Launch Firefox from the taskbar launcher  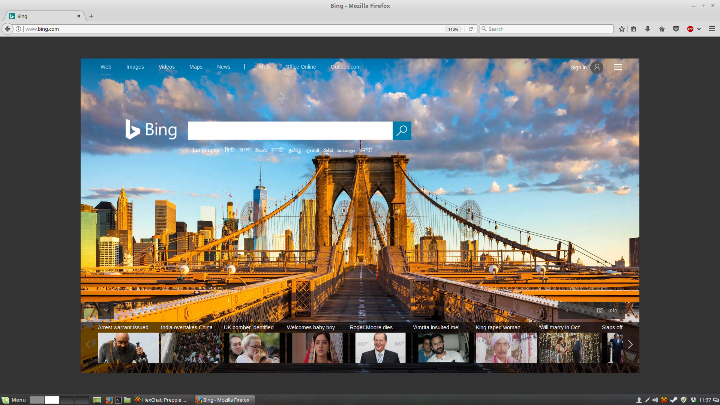109,400
